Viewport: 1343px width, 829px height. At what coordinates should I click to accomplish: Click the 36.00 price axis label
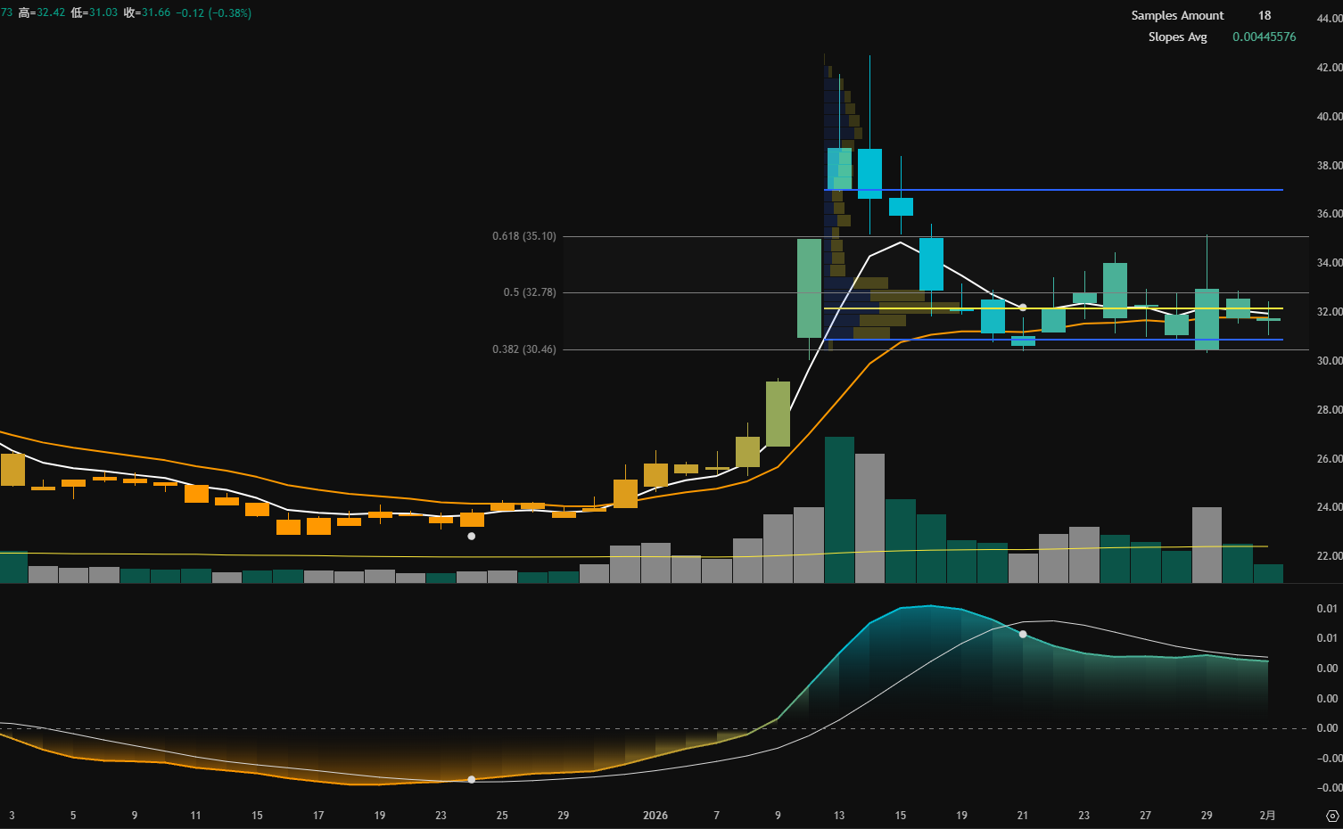click(1330, 214)
